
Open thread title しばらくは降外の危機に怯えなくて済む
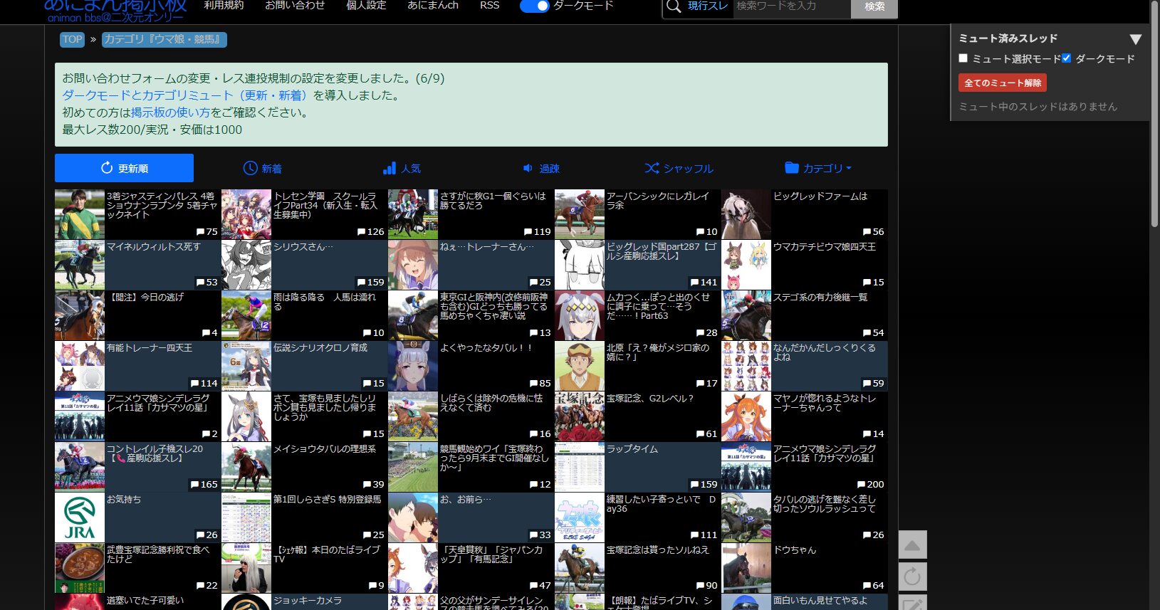point(491,403)
